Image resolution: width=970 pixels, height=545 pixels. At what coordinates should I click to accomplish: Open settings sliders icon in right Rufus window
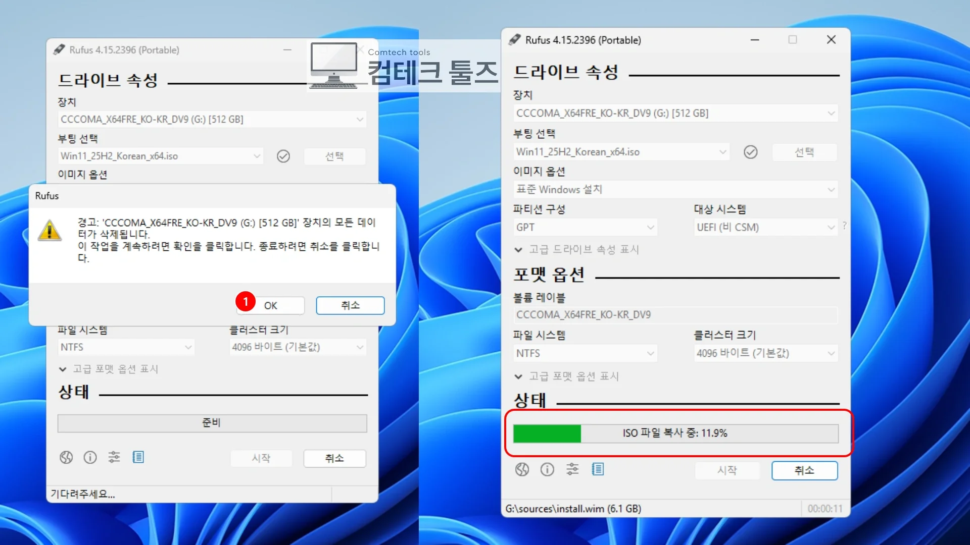(x=572, y=470)
